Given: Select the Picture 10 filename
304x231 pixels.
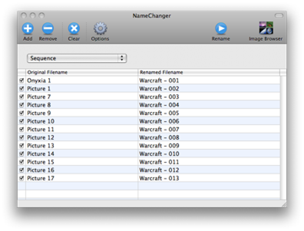Looking at the screenshot, I should [x=41, y=121].
